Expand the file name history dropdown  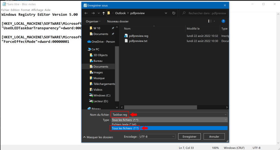tap(226, 115)
